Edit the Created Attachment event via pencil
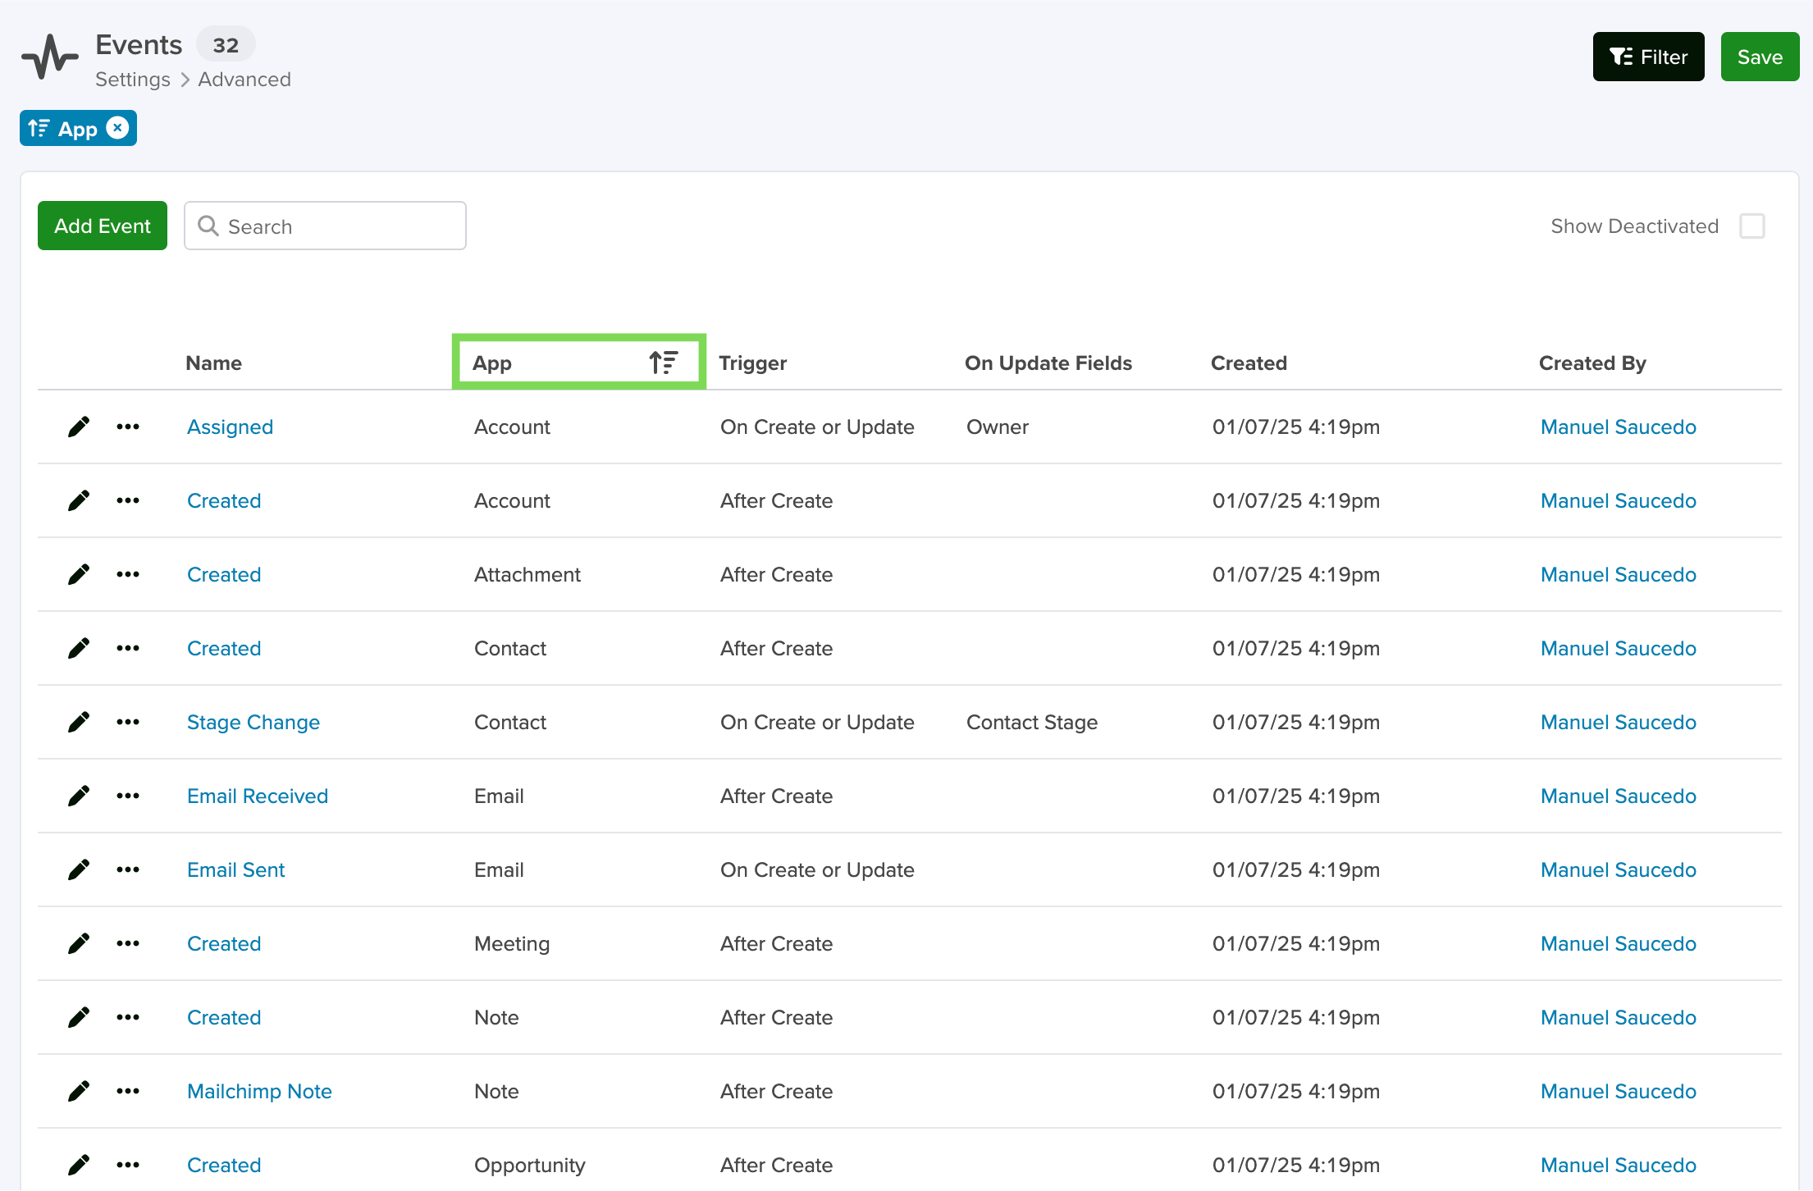The height and width of the screenshot is (1191, 1813). point(79,574)
